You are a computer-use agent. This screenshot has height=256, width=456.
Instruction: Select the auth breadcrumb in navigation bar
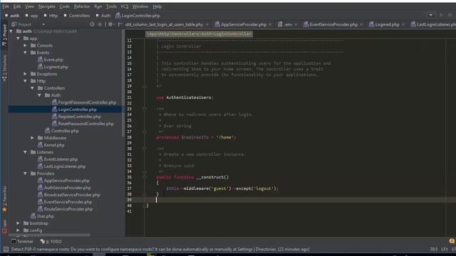12,16
